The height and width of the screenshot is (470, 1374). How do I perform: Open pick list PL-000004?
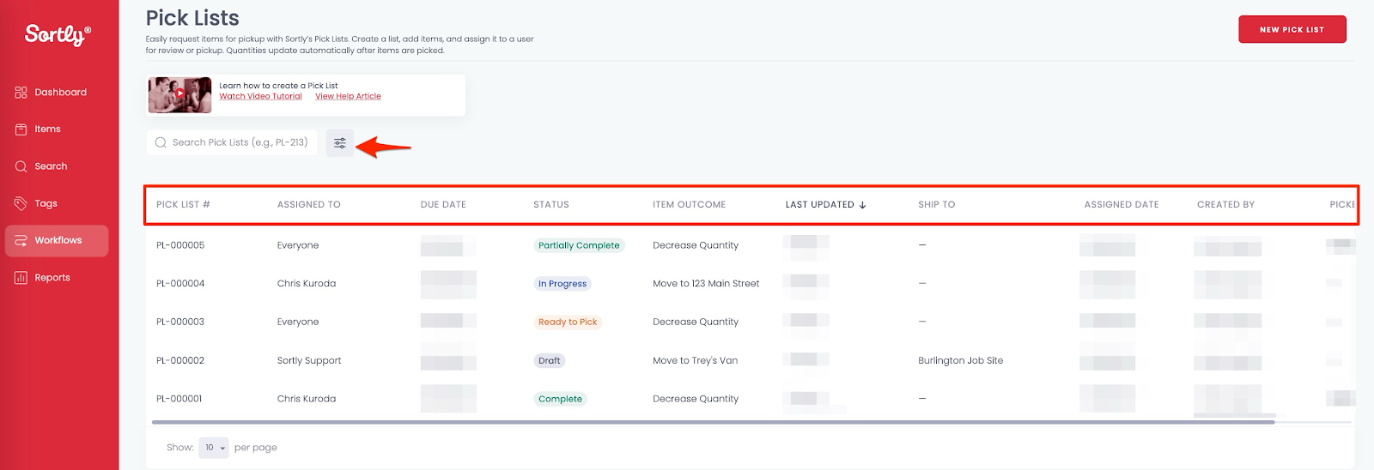pos(180,284)
